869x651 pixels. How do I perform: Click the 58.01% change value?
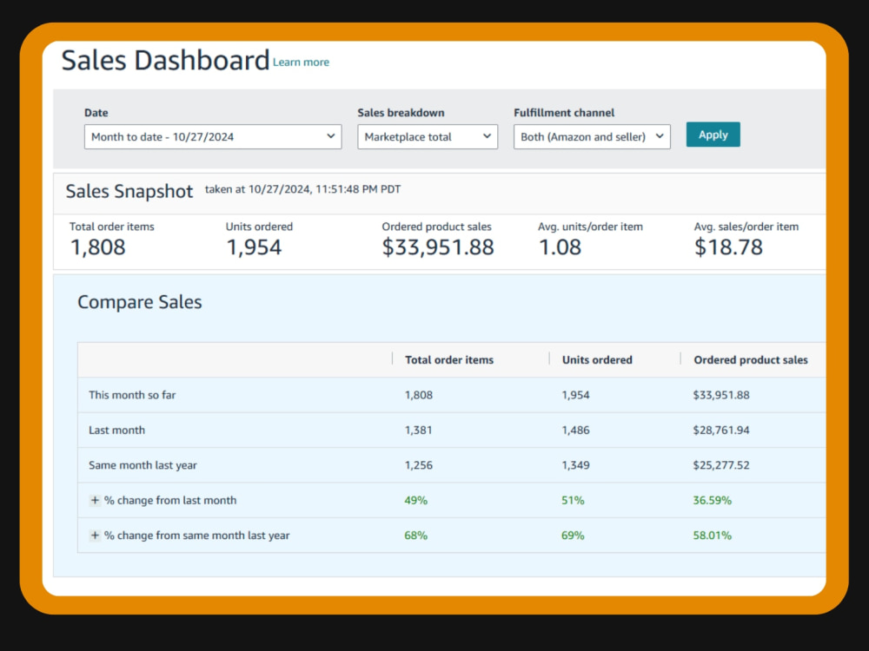[713, 536]
